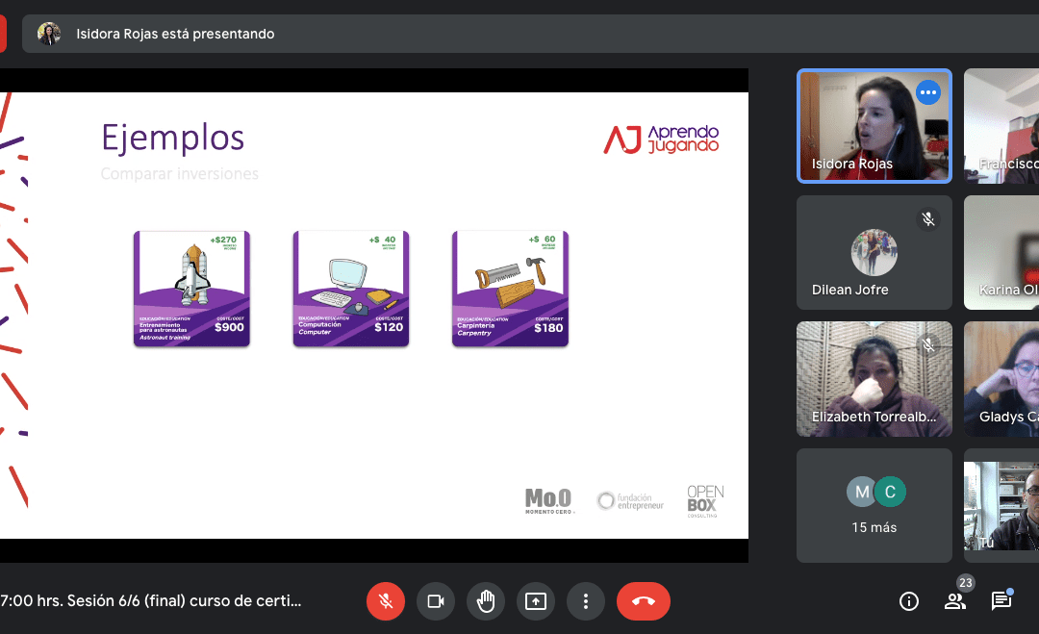This screenshot has height=634, width=1039.
Task: Open the meeting details info icon
Action: [x=909, y=601]
